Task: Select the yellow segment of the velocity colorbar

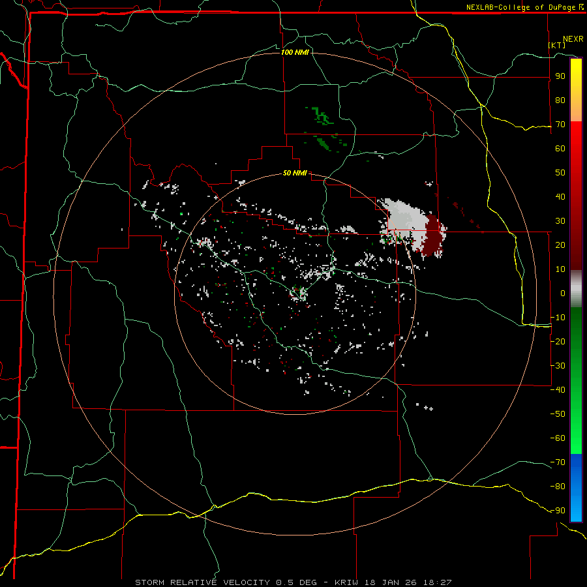Action: [x=576, y=90]
